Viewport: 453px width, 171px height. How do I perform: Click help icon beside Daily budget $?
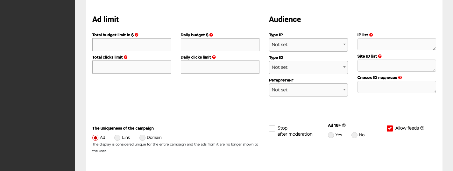click(211, 35)
